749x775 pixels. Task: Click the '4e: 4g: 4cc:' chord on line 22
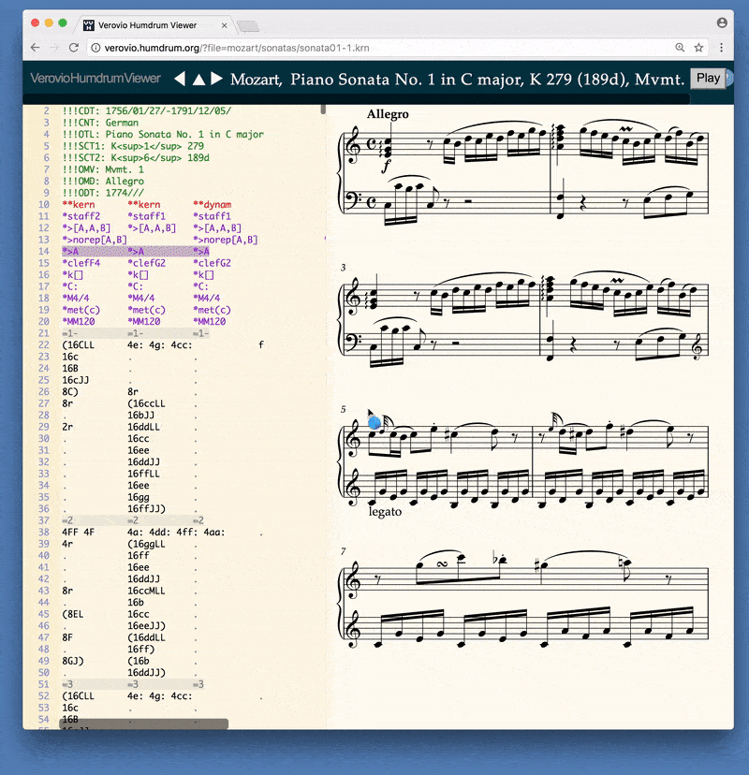tap(160, 345)
